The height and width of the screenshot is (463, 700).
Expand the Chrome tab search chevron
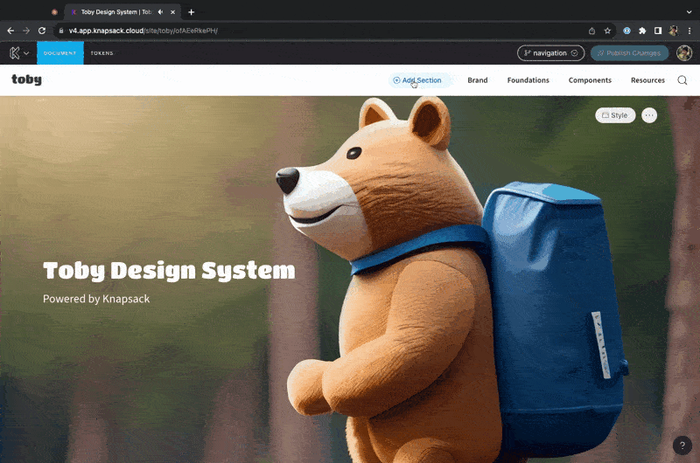(x=689, y=12)
